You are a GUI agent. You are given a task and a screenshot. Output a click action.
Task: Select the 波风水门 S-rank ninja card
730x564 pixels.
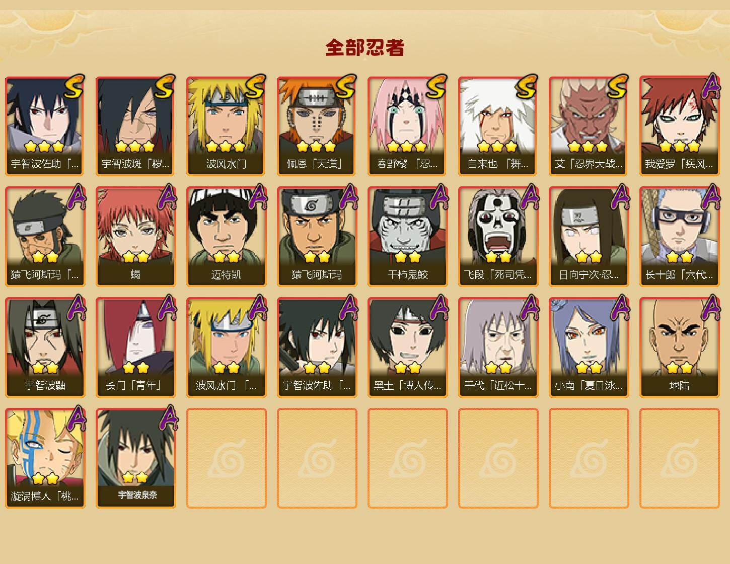[226, 126]
